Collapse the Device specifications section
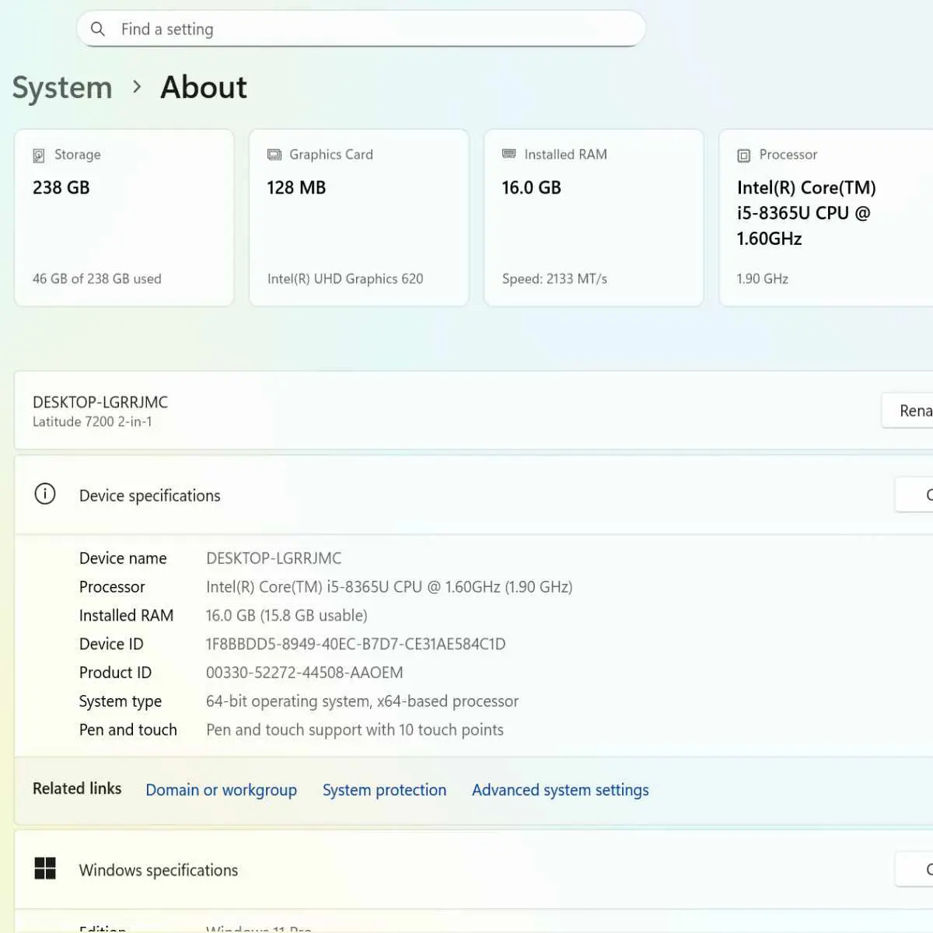This screenshot has height=933, width=933. point(473,495)
